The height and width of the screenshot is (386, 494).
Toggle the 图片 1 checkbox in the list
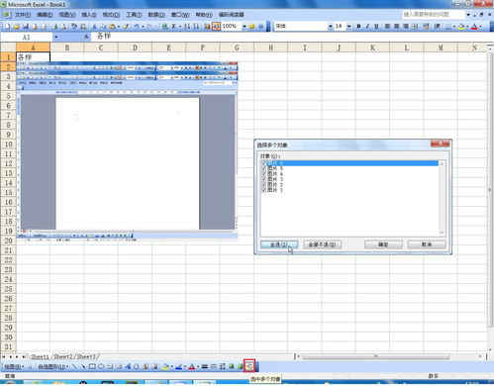tap(263, 190)
